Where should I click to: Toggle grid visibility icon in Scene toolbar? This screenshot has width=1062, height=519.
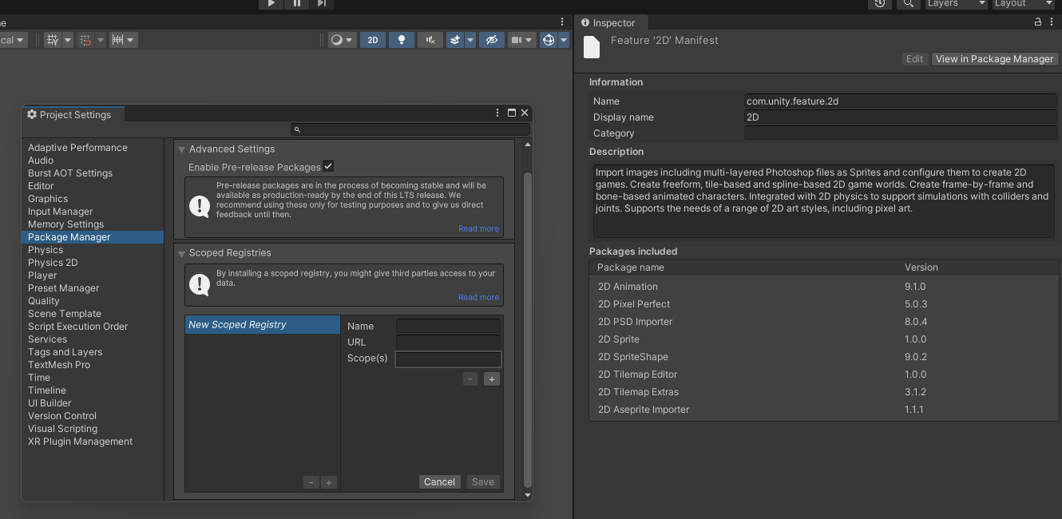point(53,40)
